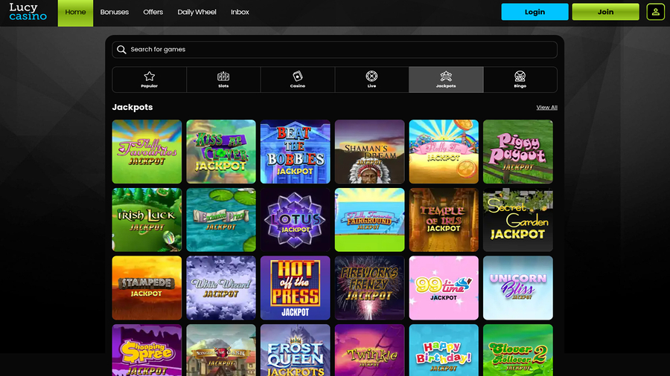The width and height of the screenshot is (670, 376).
Task: Open Clover Rollover 2 Jackpot game
Action: point(518,351)
